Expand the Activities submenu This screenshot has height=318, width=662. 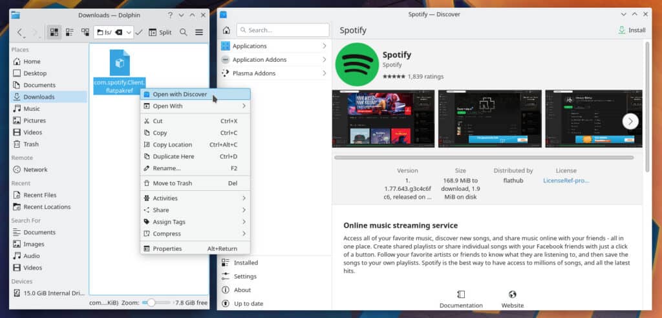195,199
